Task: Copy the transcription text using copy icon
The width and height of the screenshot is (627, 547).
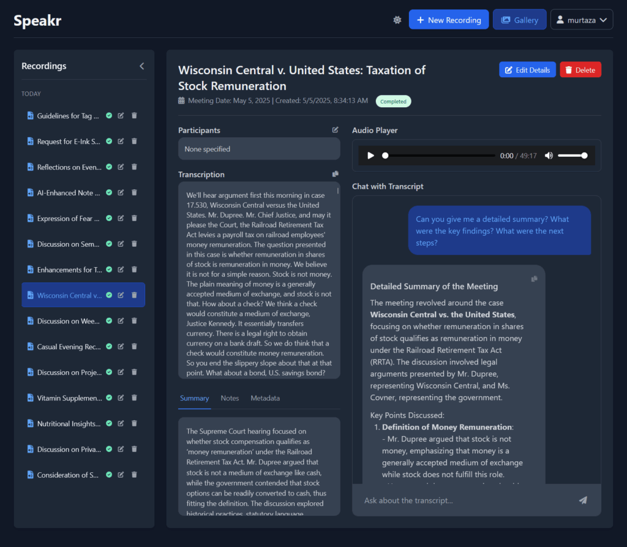Action: pos(335,175)
